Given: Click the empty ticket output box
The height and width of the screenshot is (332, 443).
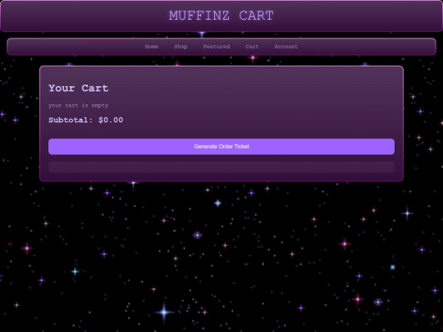Looking at the screenshot, I should click(x=221, y=167).
